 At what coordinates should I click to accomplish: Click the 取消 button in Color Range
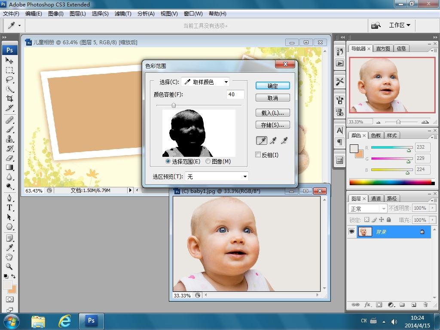pyautogui.click(x=273, y=98)
